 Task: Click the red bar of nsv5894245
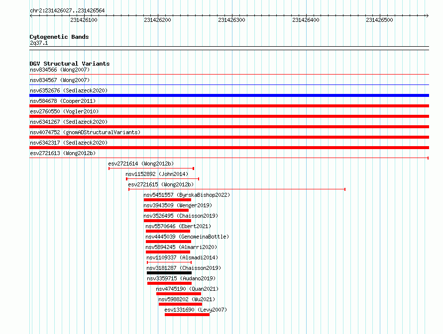pyautogui.click(x=168, y=252)
